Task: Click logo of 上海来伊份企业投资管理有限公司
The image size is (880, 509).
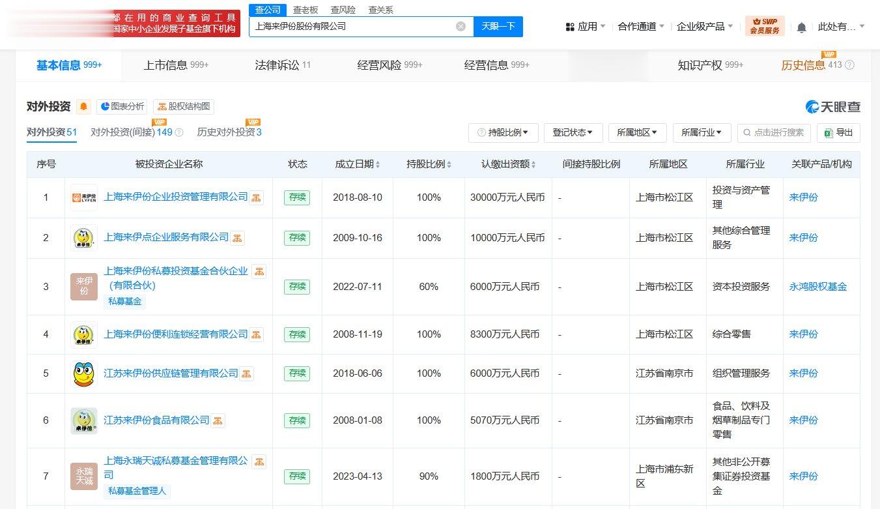Action: [84, 197]
